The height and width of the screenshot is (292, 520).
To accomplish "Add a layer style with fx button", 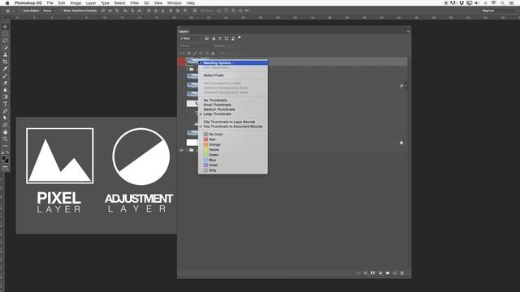I will coord(366,273).
